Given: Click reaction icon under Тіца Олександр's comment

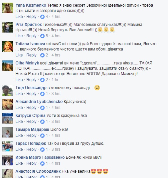Looking at the screenshot, I should coord(42,94).
